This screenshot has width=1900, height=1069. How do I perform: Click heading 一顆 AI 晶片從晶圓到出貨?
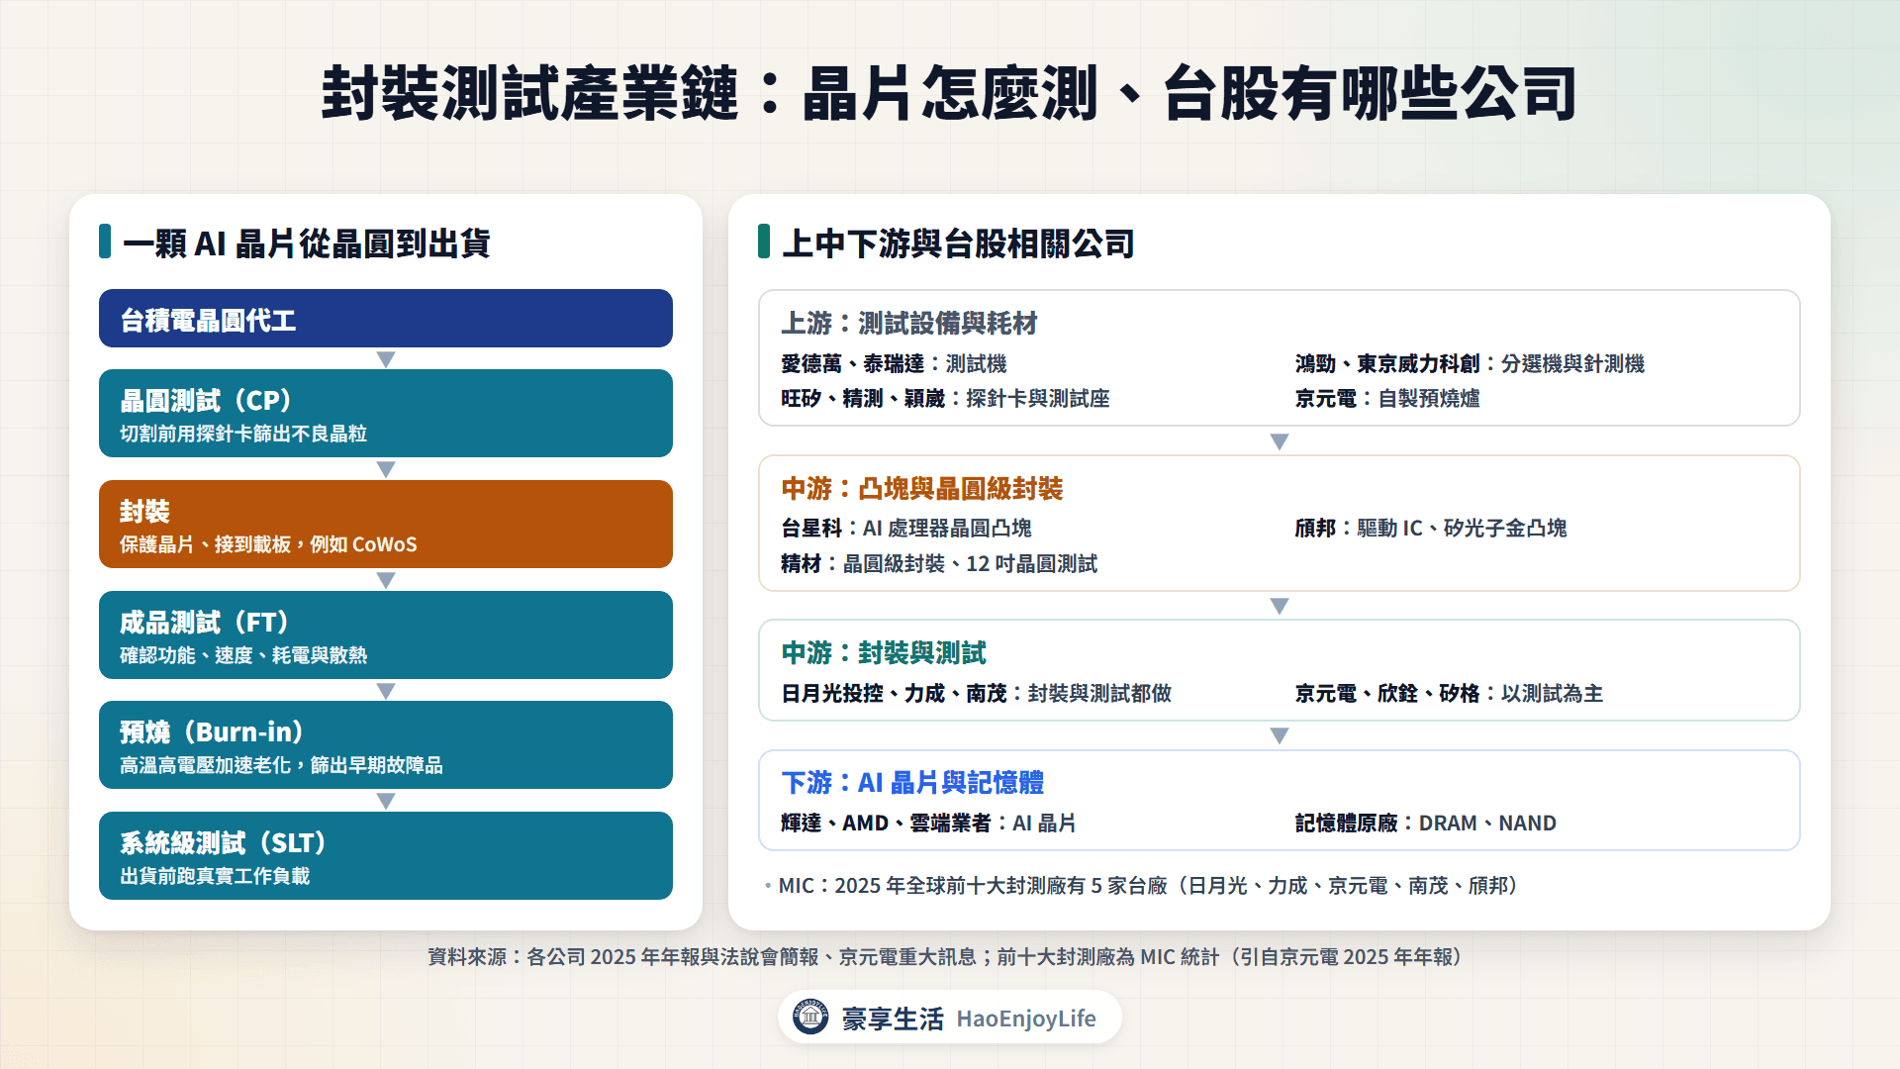coord(307,243)
